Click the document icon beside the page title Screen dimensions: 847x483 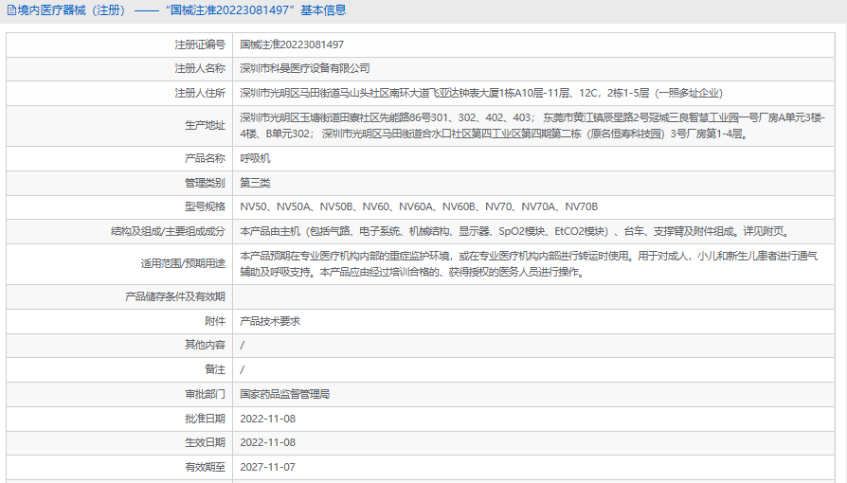pyautogui.click(x=11, y=10)
